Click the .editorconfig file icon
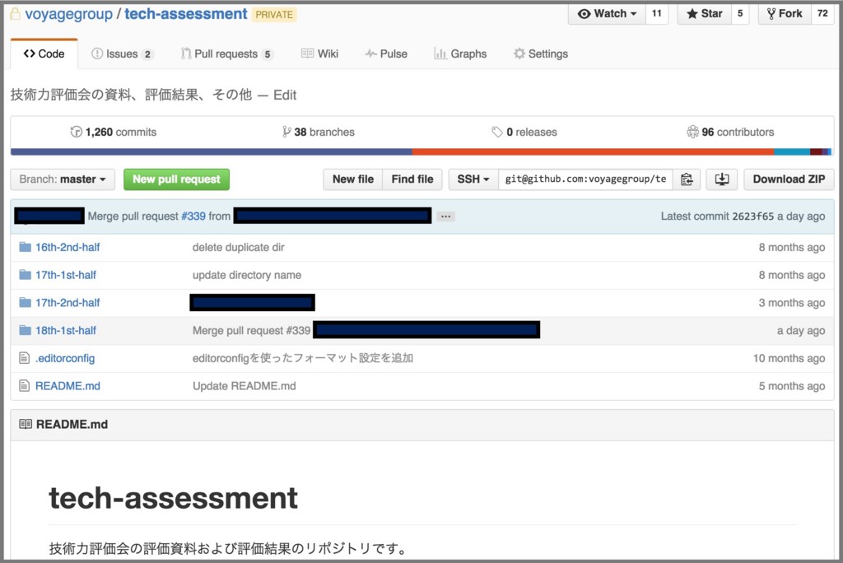This screenshot has height=563, width=843. [24, 358]
